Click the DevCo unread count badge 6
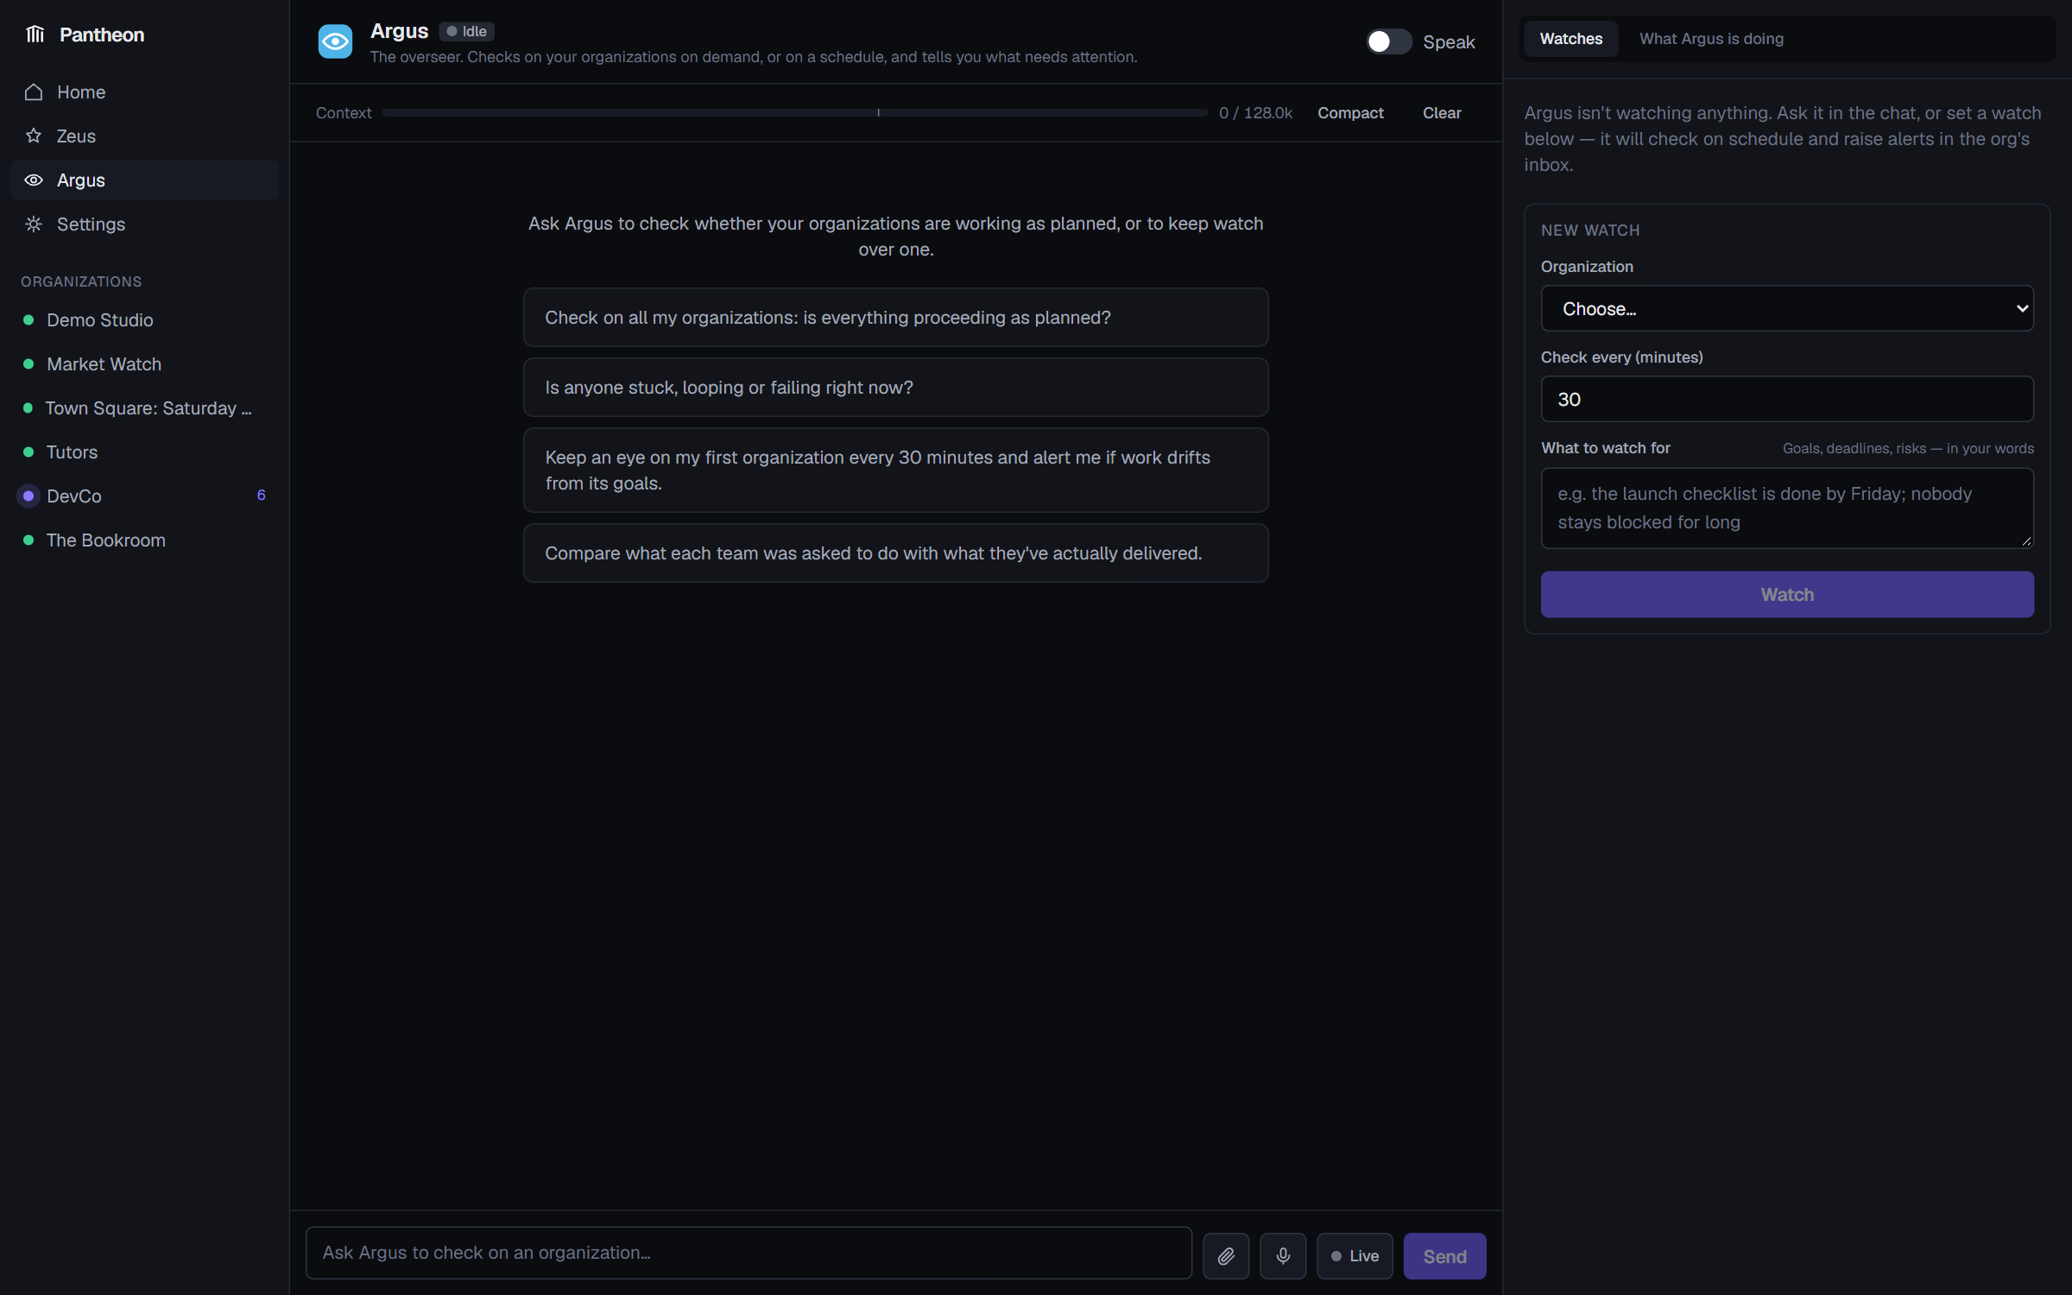 [x=261, y=496]
